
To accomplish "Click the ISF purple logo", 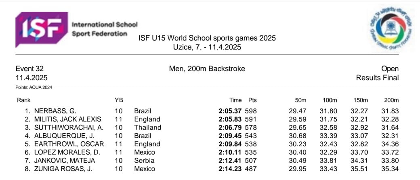I will click(42, 29).
